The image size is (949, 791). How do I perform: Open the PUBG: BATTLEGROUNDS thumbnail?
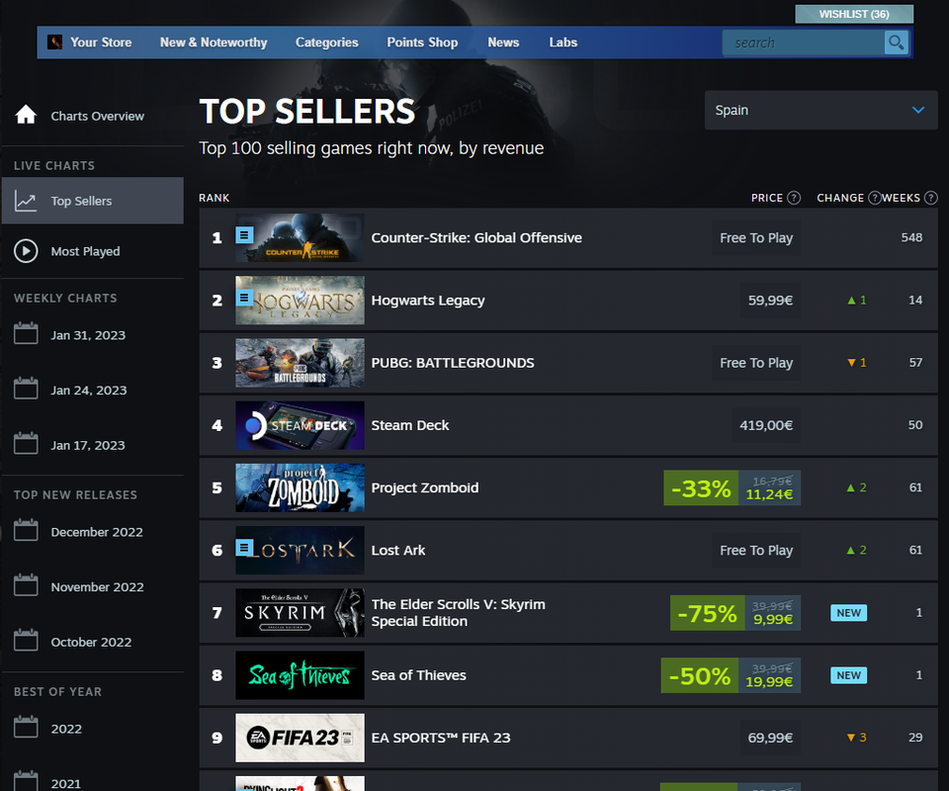coord(300,363)
